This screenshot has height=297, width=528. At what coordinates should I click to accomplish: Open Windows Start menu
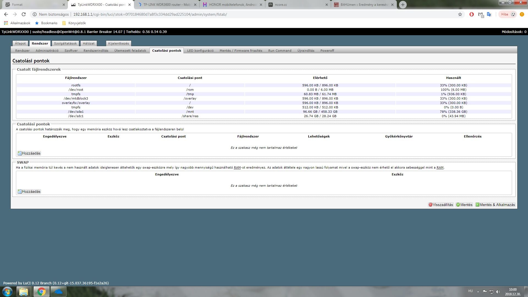[7, 291]
